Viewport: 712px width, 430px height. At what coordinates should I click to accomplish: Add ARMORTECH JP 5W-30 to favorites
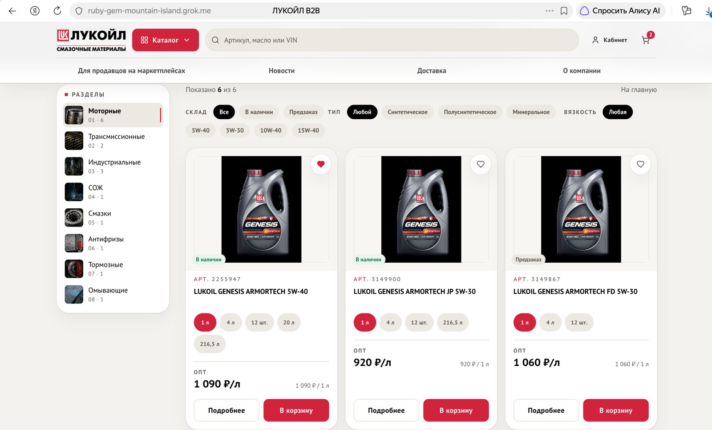[481, 164]
